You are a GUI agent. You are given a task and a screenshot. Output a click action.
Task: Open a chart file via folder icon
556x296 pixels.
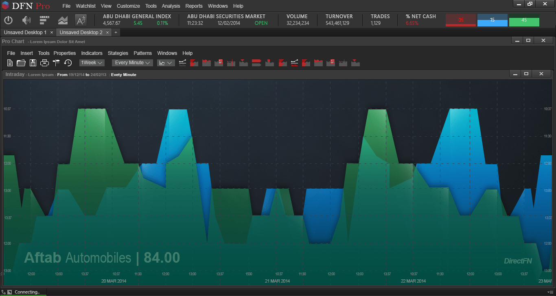coord(21,63)
